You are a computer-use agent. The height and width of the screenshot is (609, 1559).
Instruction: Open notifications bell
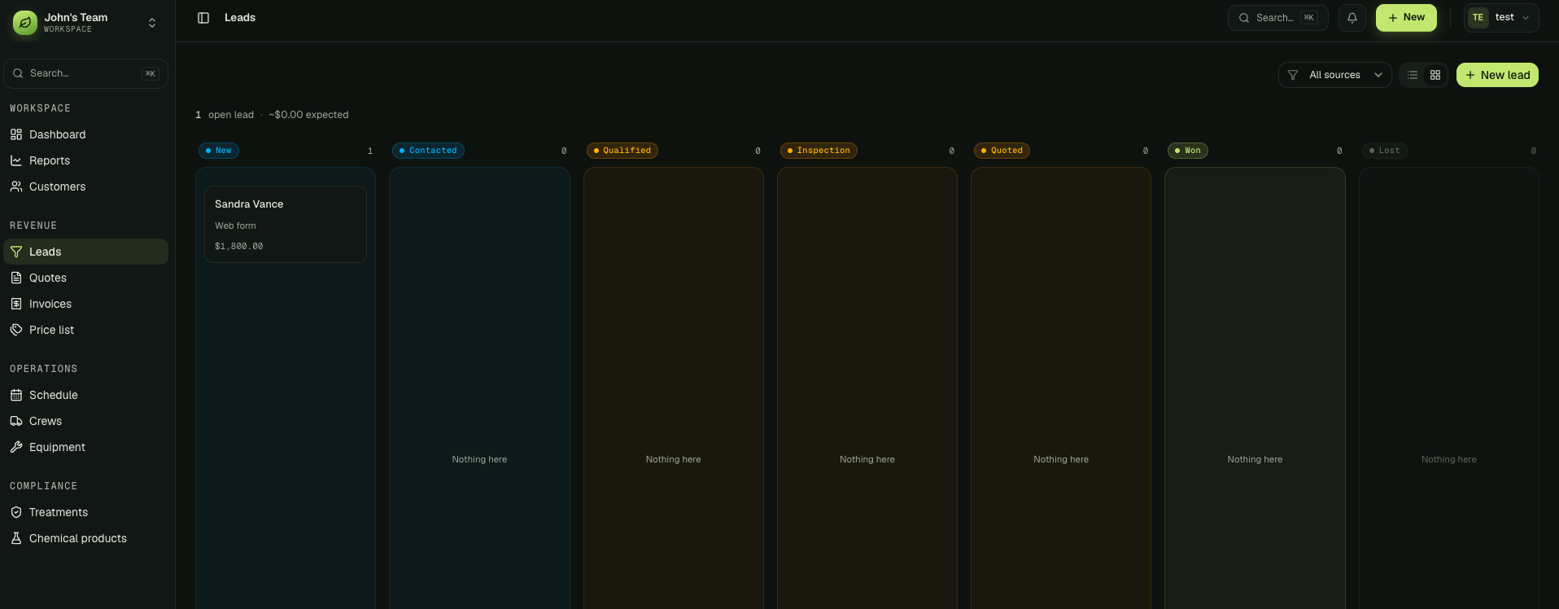[1352, 18]
